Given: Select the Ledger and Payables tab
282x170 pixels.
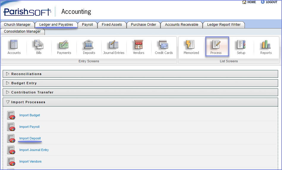Looking at the screenshot, I should 56,25.
